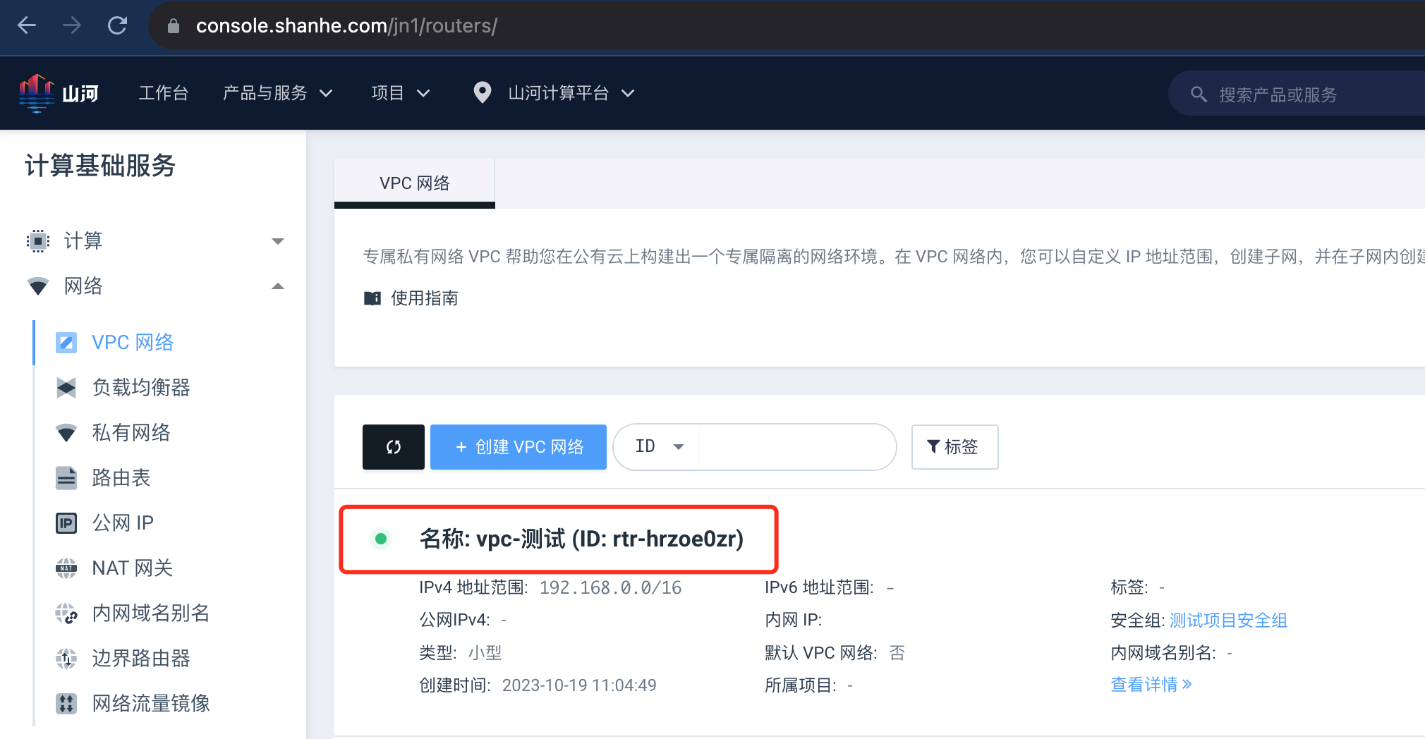The height and width of the screenshot is (739, 1425).
Task: Click the 使用指南 book icon
Action: click(x=372, y=298)
